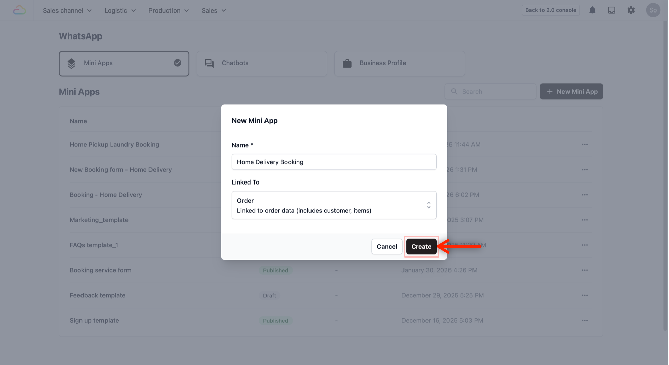
Task: Click the cloud logo icon
Action: 19,10
